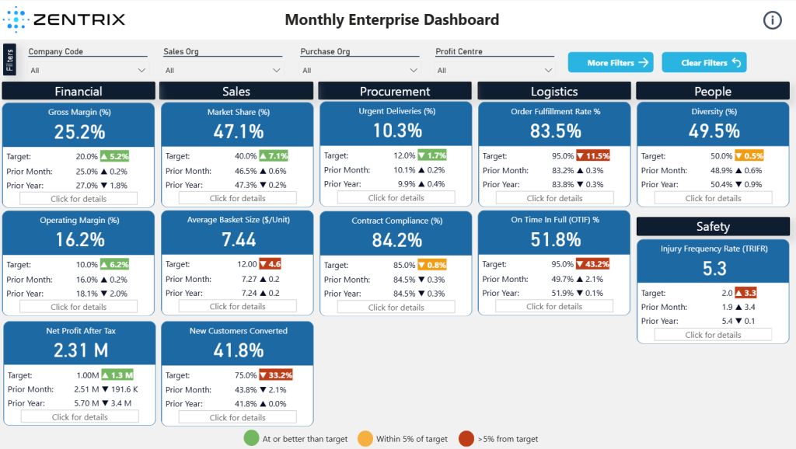This screenshot has height=449, width=796.
Task: Click the undo arrow on Clear Filters
Action: pos(736,62)
